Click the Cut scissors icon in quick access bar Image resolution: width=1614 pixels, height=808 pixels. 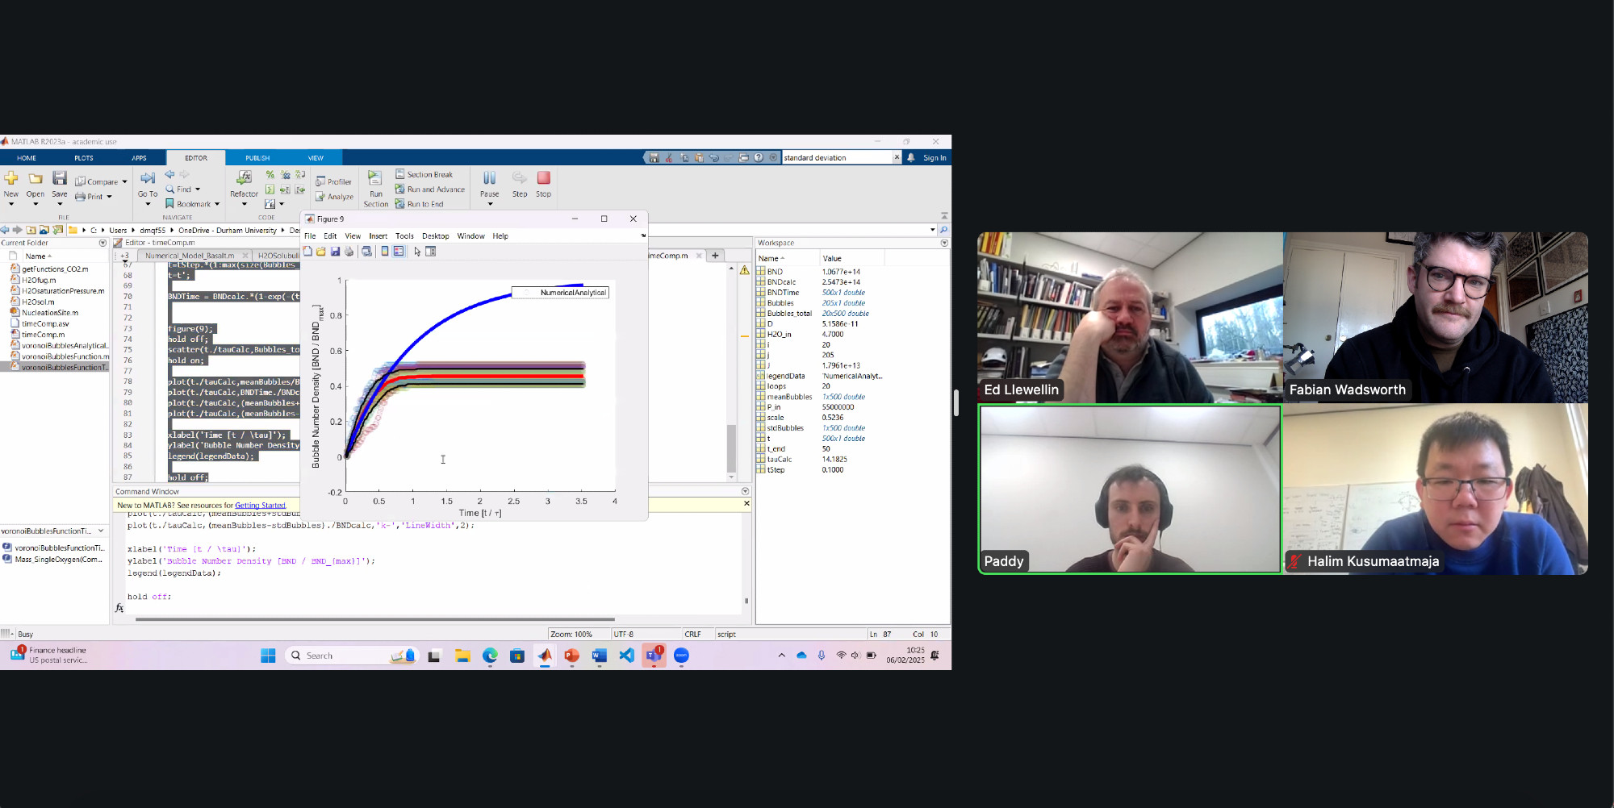[669, 158]
